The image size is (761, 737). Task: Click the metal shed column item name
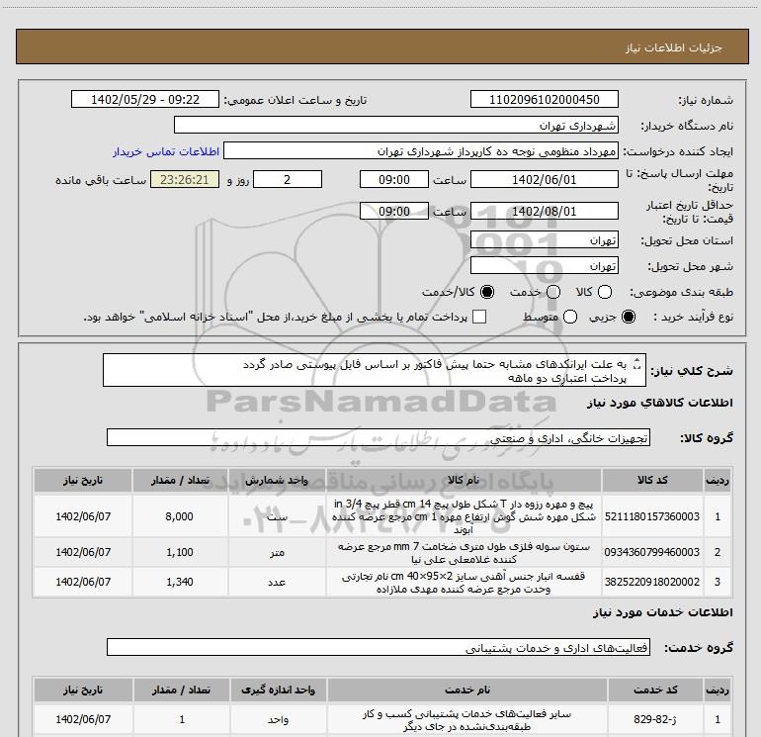pyautogui.click(x=464, y=553)
